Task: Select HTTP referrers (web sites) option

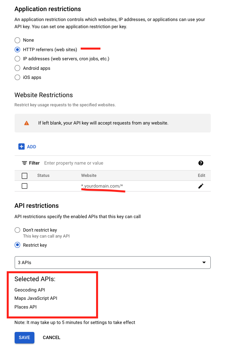Action: coord(17,50)
